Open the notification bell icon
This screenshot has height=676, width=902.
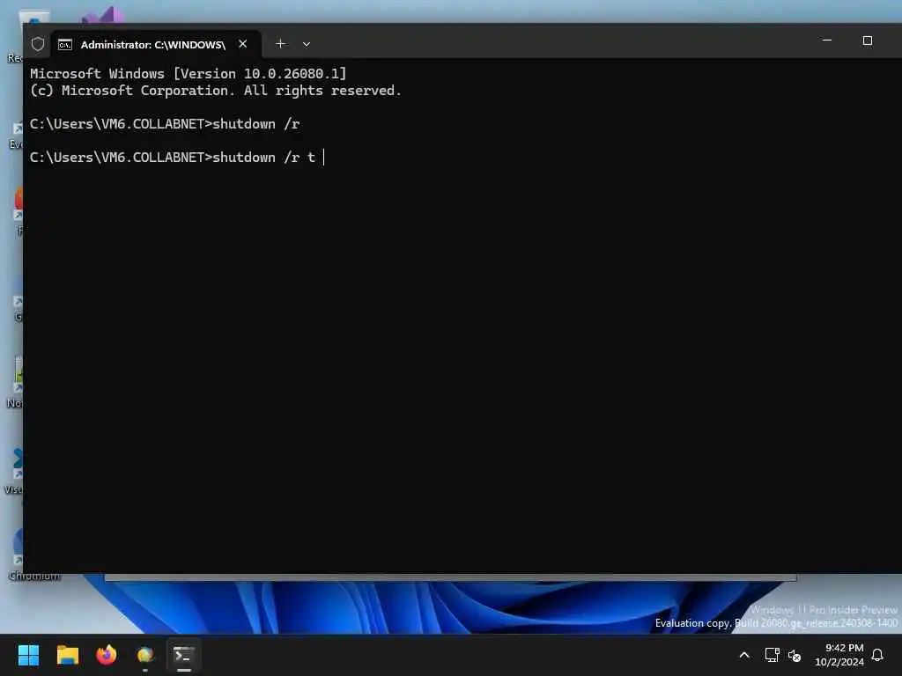(878, 655)
